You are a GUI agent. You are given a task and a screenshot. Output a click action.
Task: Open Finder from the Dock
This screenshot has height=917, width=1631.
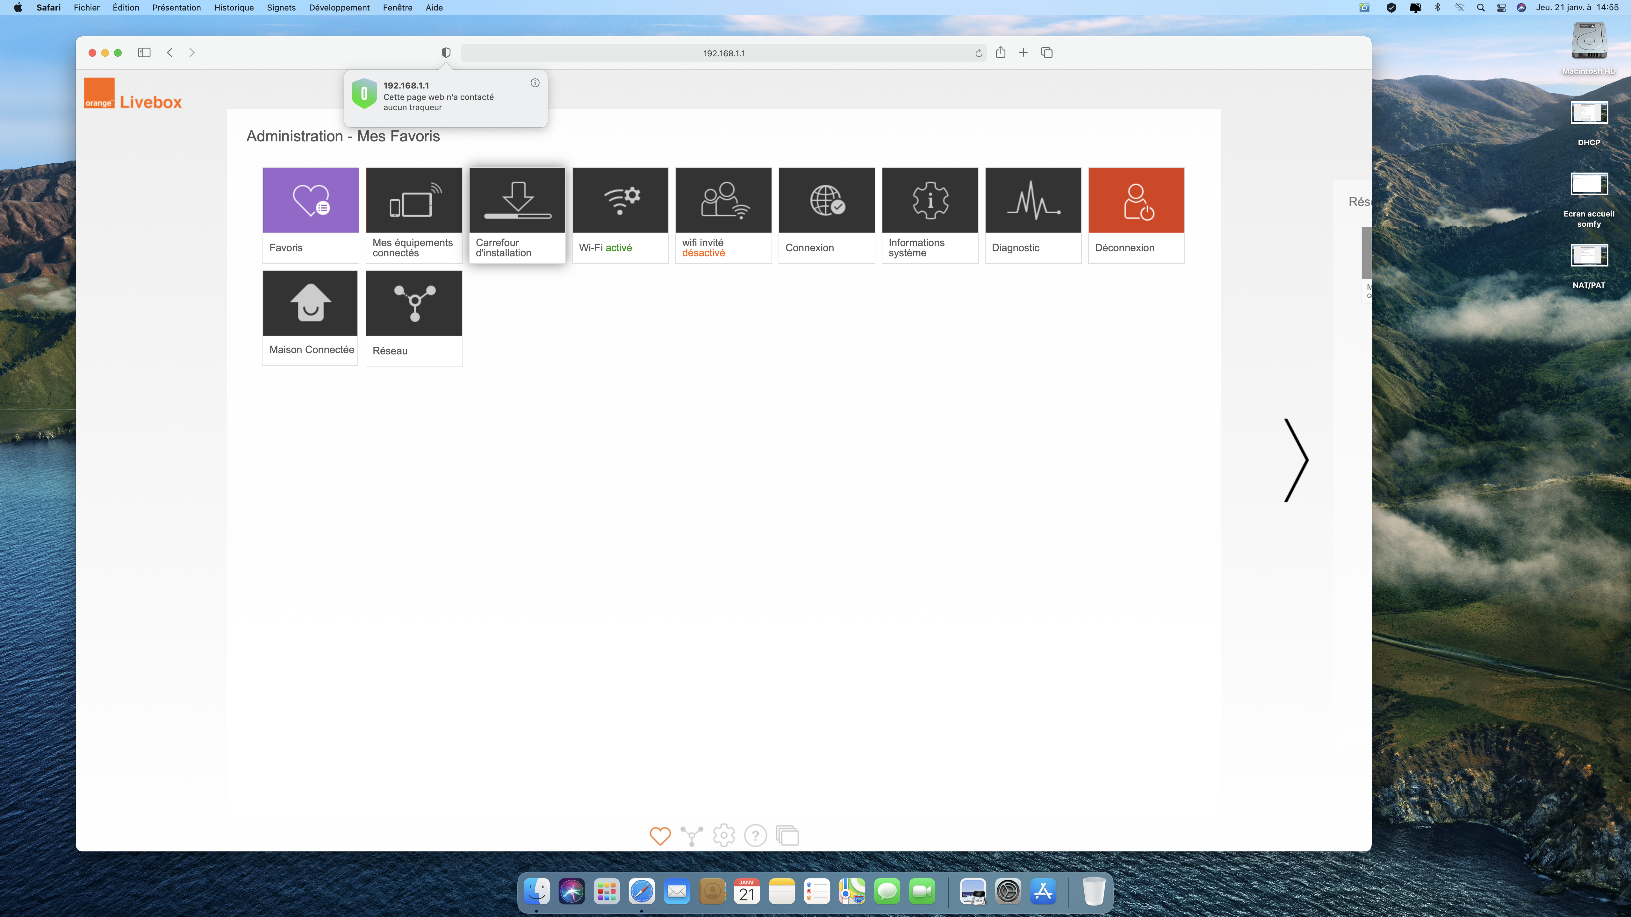(536, 892)
